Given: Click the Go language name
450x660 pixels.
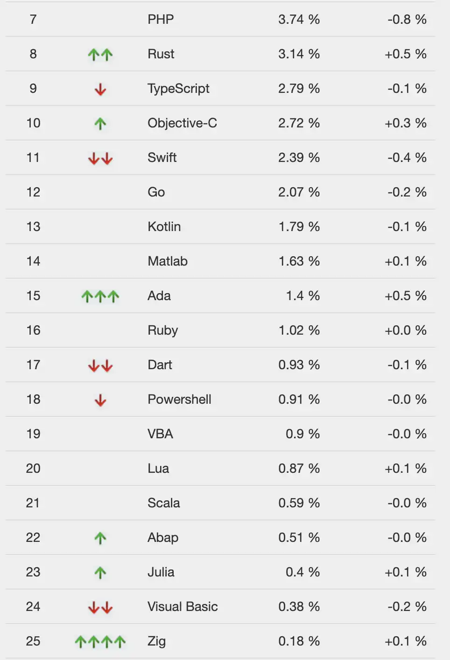Looking at the screenshot, I should (156, 192).
